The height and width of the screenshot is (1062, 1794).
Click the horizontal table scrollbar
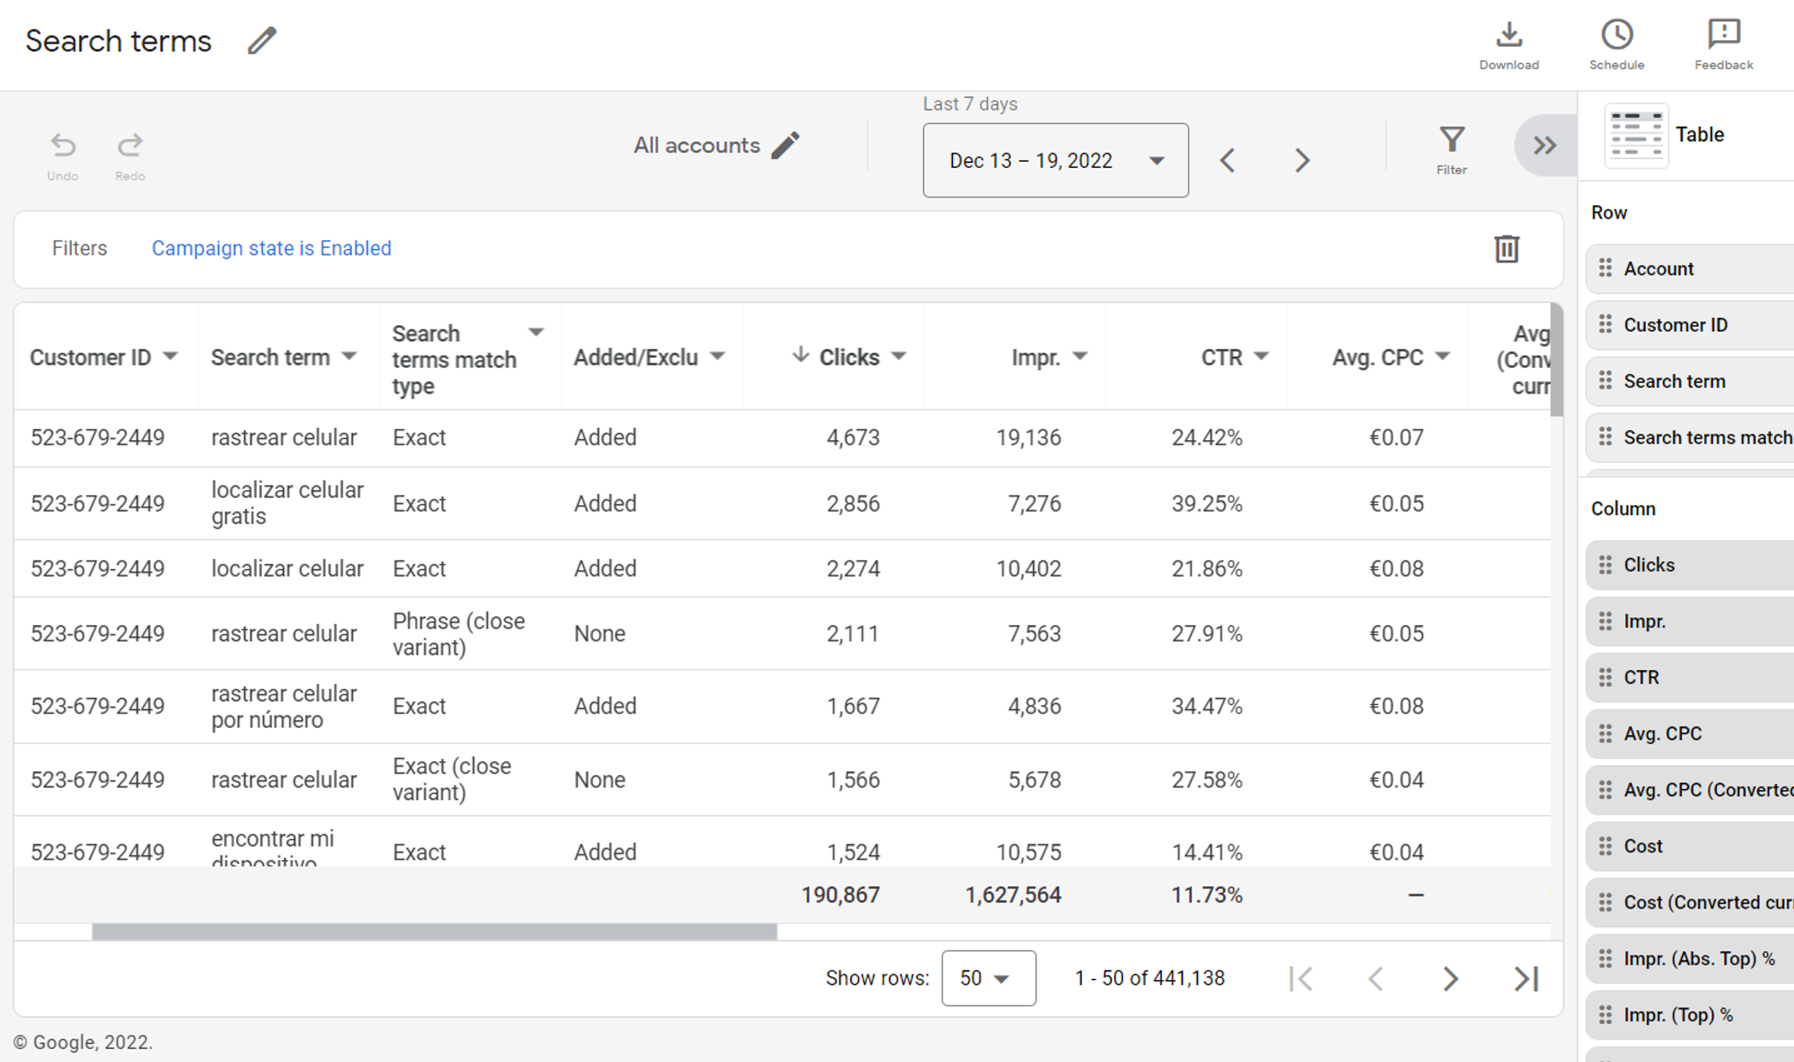[x=434, y=931]
